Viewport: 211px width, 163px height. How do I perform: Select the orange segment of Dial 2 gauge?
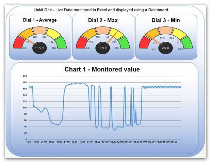point(90,33)
